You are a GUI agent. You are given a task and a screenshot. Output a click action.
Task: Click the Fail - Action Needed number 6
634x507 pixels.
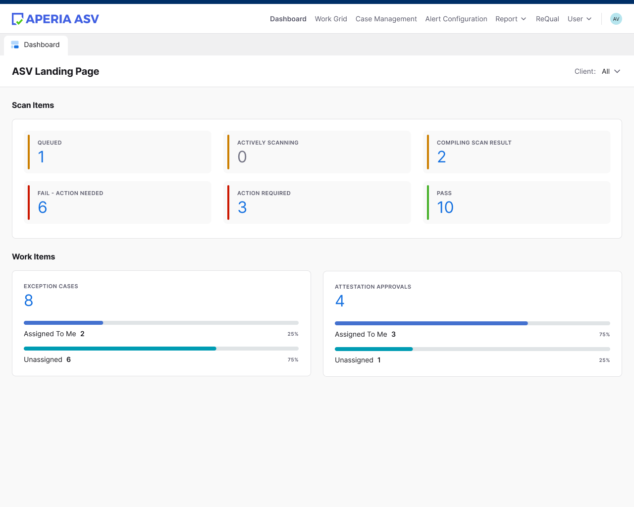[43, 207]
